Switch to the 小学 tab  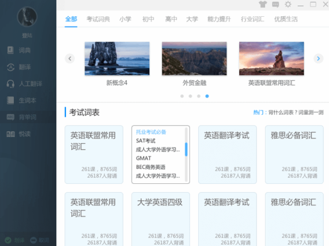(125, 19)
